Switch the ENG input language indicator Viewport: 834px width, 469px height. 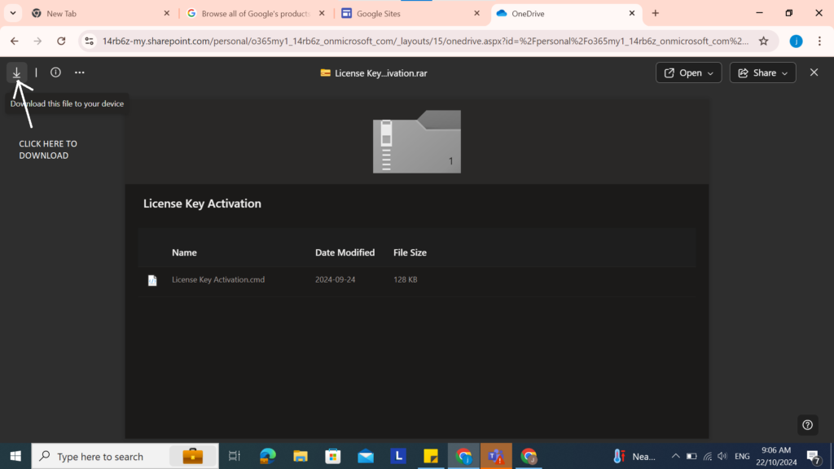pyautogui.click(x=742, y=456)
